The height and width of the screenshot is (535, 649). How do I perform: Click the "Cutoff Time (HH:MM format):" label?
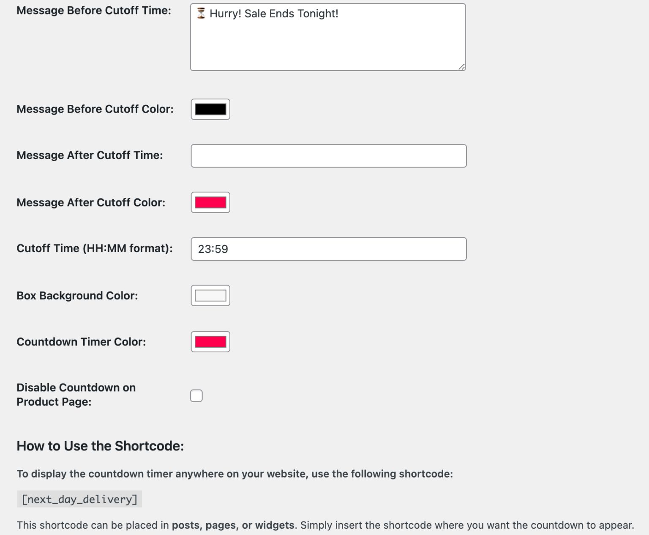click(95, 248)
